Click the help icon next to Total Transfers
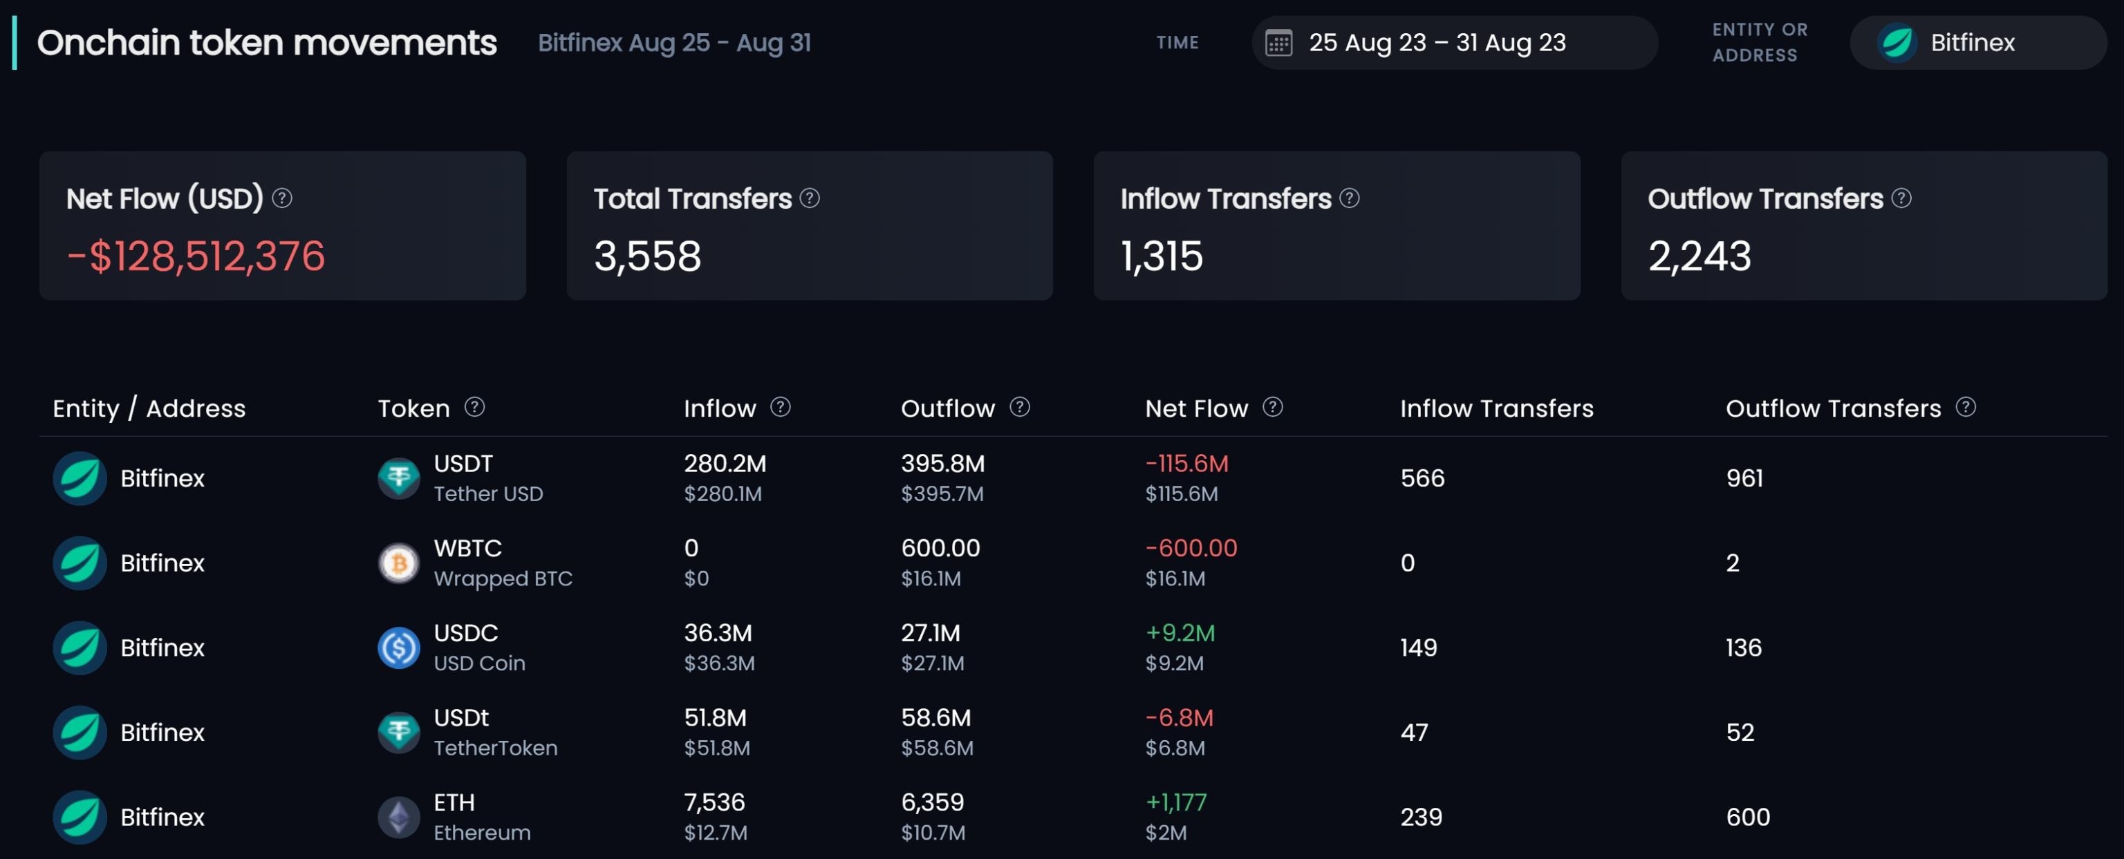2124x859 pixels. click(x=810, y=198)
